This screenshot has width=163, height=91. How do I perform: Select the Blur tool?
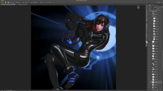(147, 26)
